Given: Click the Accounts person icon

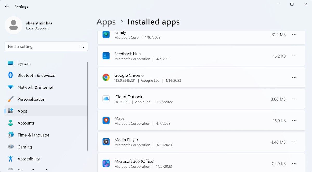Looking at the screenshot, I should [10, 123].
